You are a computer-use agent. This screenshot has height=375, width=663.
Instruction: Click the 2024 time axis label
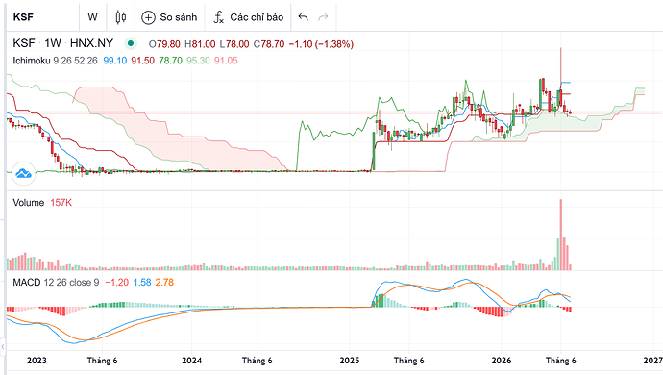coord(191,361)
